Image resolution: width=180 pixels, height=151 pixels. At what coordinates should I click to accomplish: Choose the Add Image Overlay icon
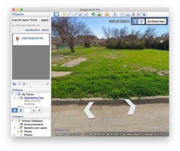81,14
